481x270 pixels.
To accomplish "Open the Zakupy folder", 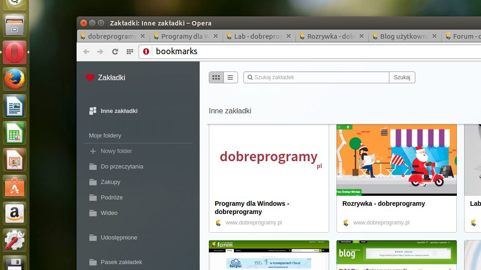I will [110, 182].
